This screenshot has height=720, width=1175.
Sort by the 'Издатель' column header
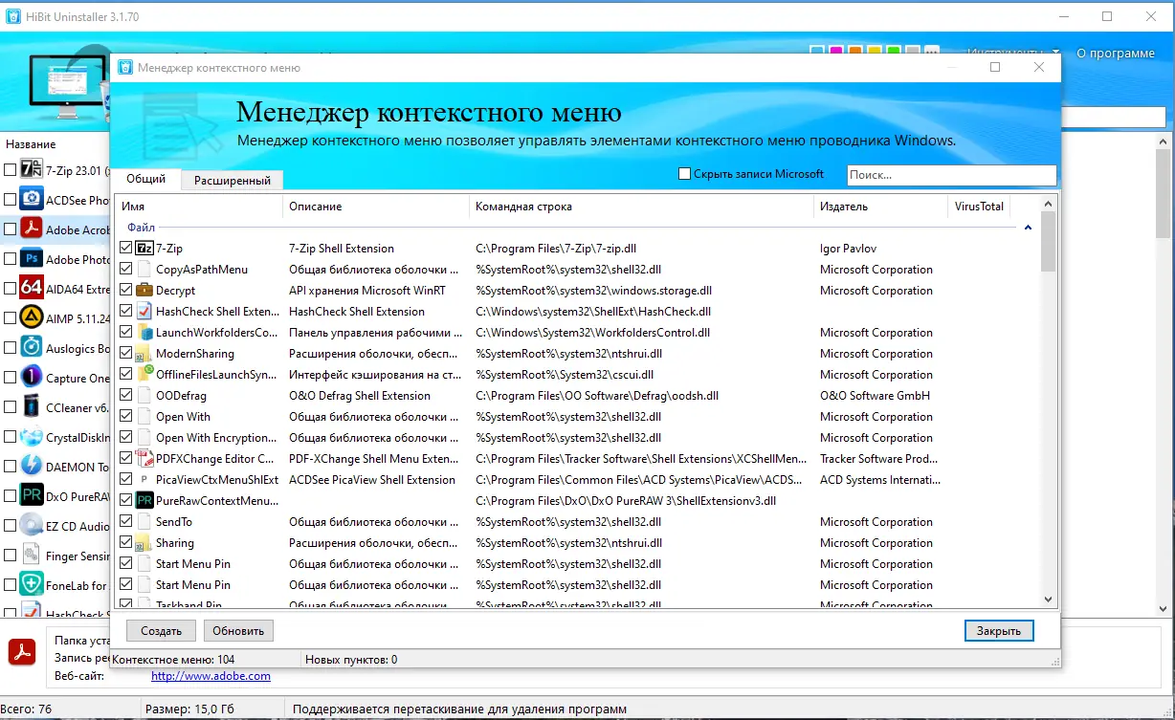[x=881, y=207]
